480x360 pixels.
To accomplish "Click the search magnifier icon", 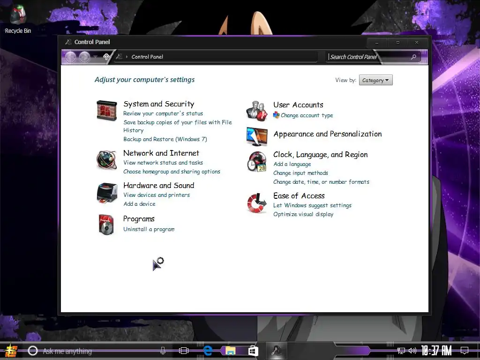I will coord(413,57).
